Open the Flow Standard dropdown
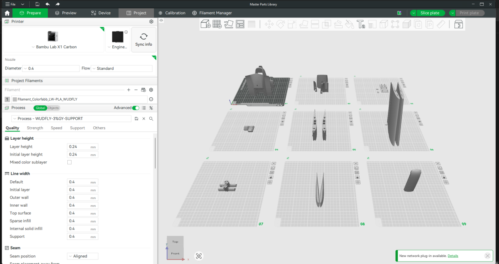This screenshot has height=264, width=499. pos(121,68)
